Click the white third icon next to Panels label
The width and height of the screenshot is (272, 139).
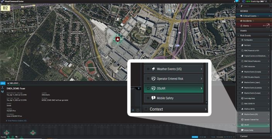coord(17,137)
